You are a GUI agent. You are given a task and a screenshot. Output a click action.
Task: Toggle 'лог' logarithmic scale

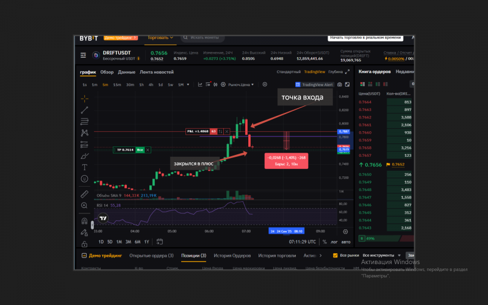pos(334,242)
